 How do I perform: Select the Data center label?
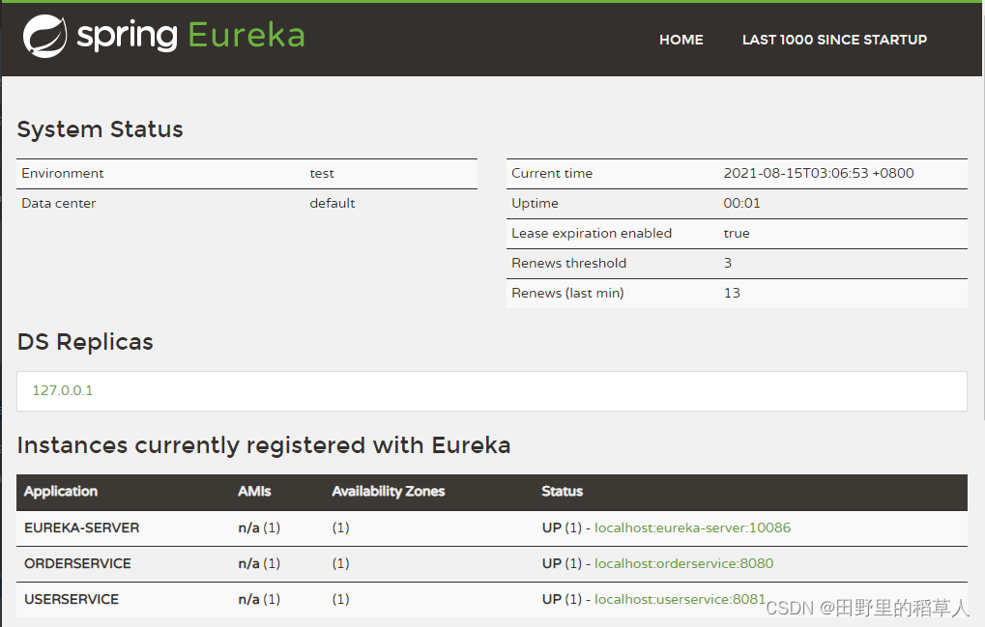58,203
